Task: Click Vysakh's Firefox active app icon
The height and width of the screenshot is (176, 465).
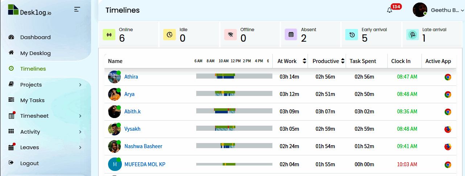Action: (x=448, y=129)
